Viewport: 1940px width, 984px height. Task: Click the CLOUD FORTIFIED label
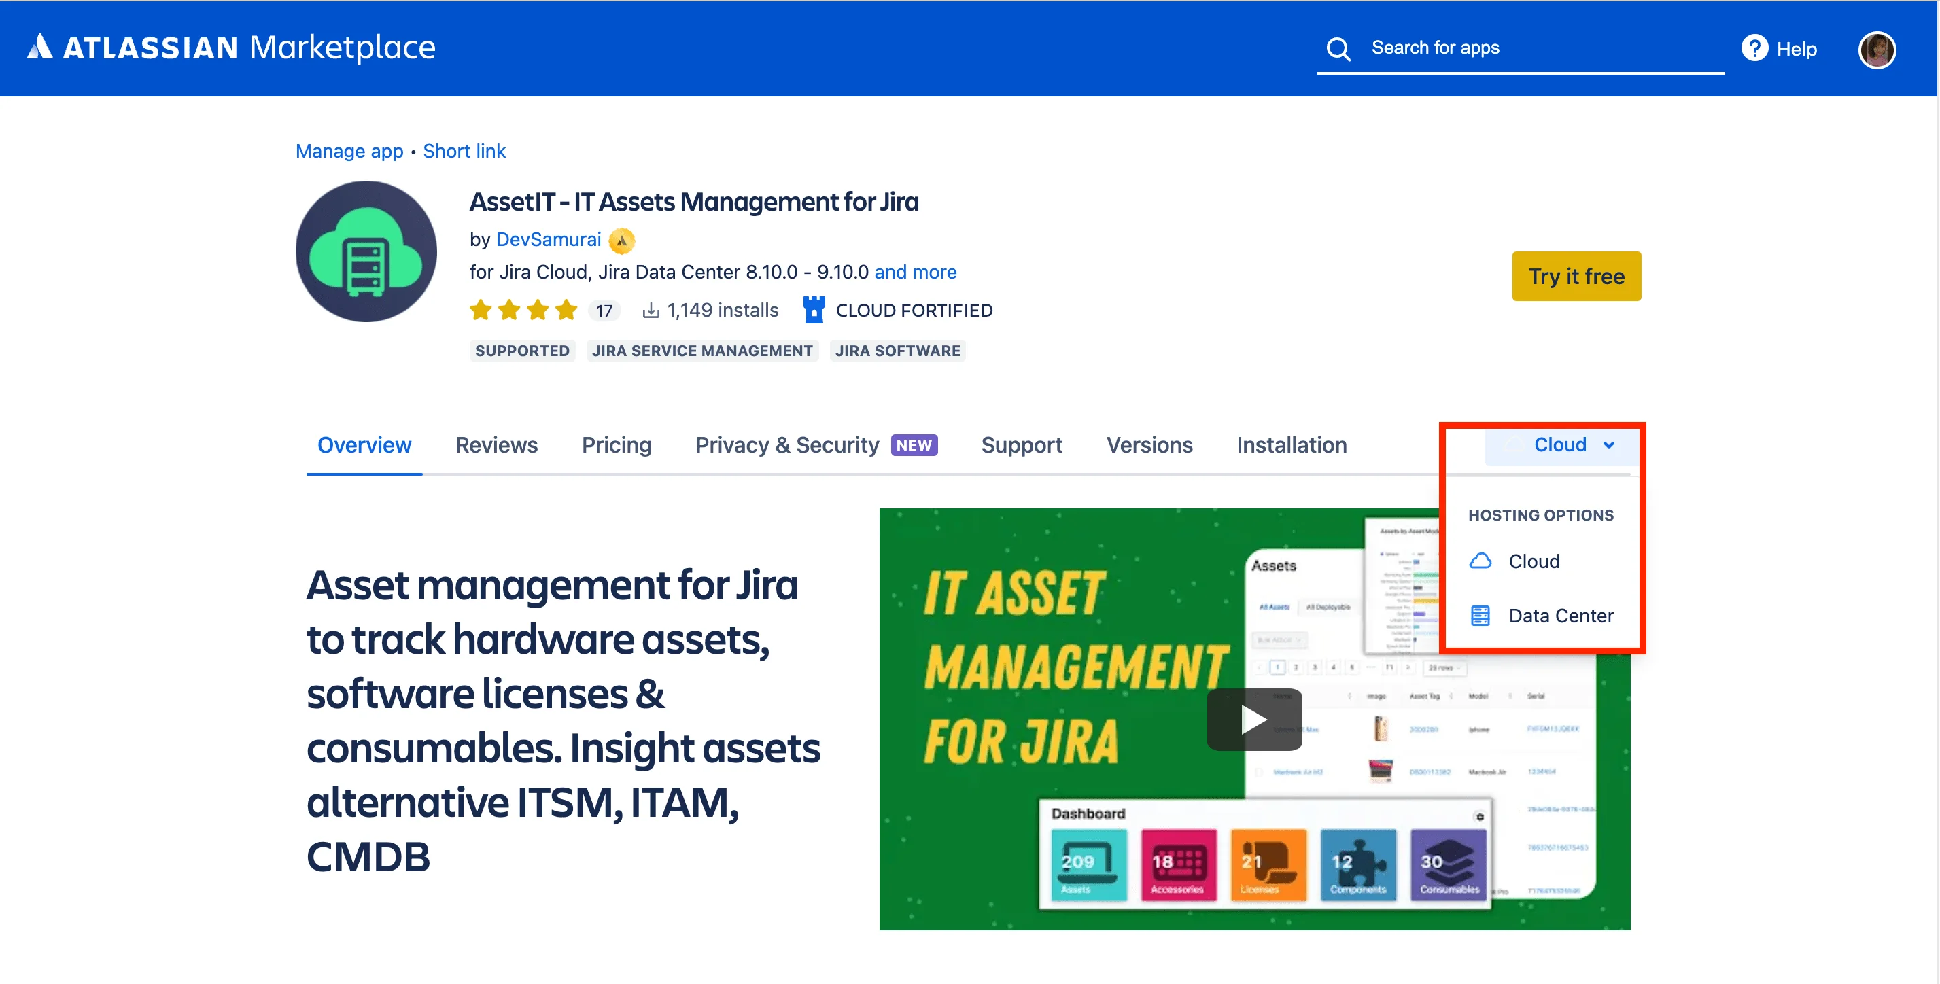[x=914, y=310]
